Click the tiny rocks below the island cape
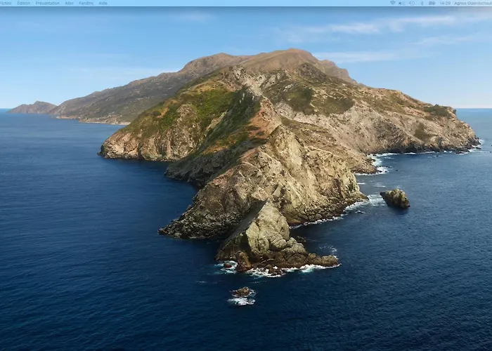Viewport: 492px width, 351px height. 242,295
